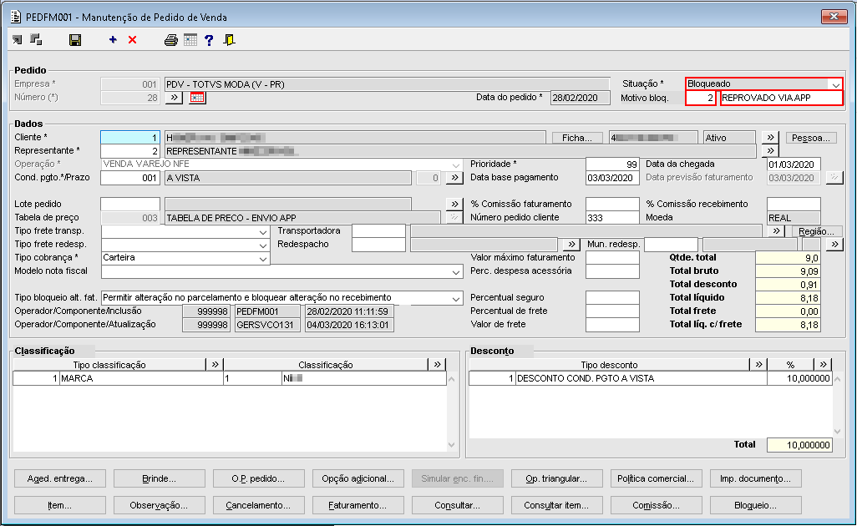Click the Classificação list vertical scrollbar

click(x=451, y=412)
